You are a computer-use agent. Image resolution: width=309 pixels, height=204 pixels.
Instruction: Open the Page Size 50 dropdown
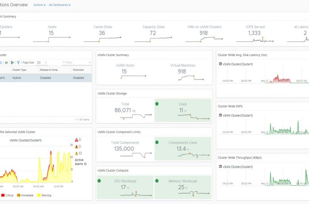pos(42,62)
